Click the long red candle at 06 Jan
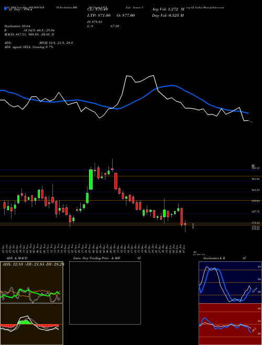 [x=182, y=216]
